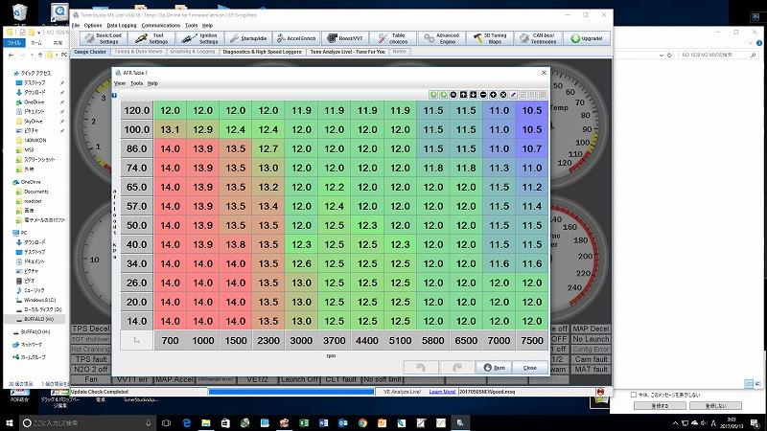767x431 pixels.
Task: Open Ignition Settings toolbar menu
Action: tap(200, 38)
